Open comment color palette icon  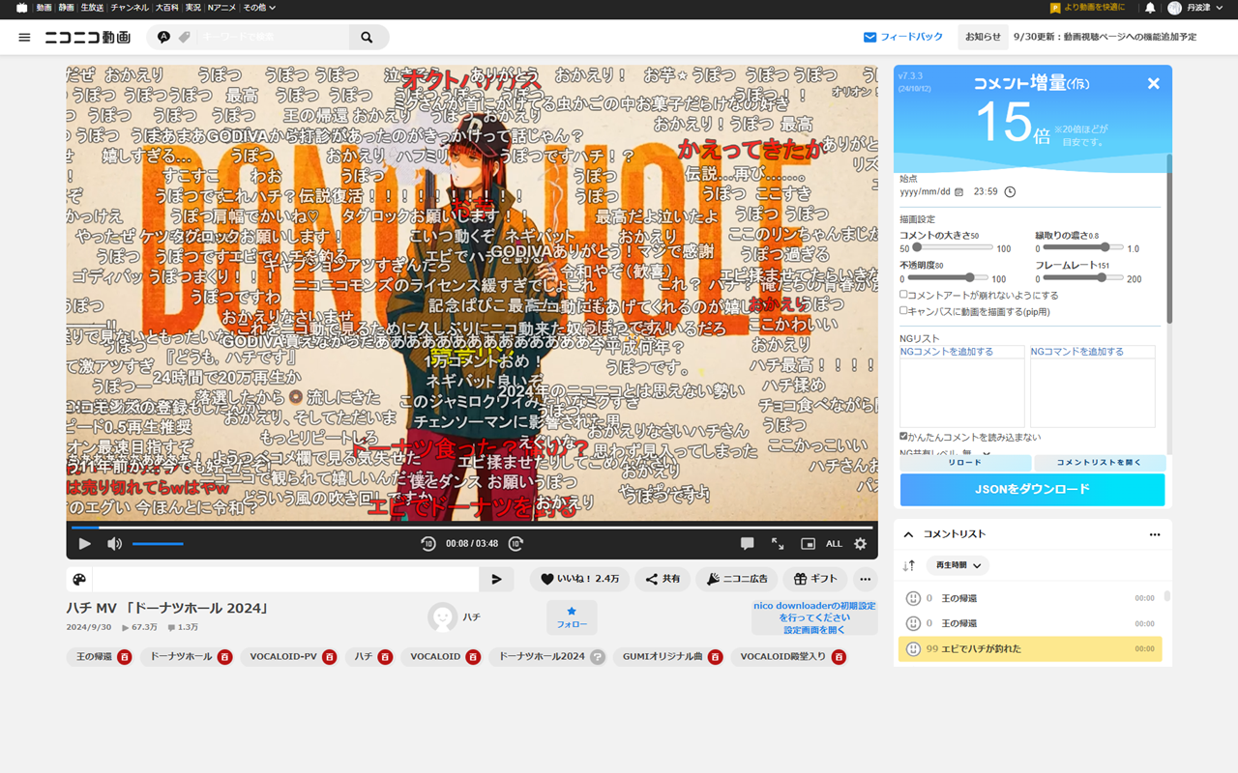(79, 580)
